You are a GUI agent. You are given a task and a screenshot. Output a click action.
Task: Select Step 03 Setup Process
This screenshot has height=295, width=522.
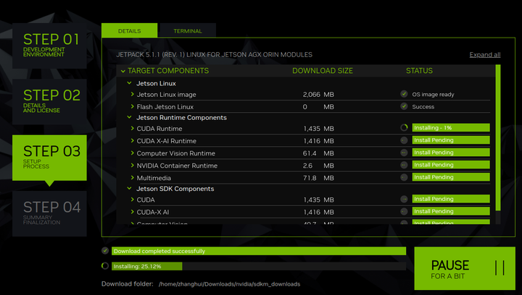coord(49,158)
